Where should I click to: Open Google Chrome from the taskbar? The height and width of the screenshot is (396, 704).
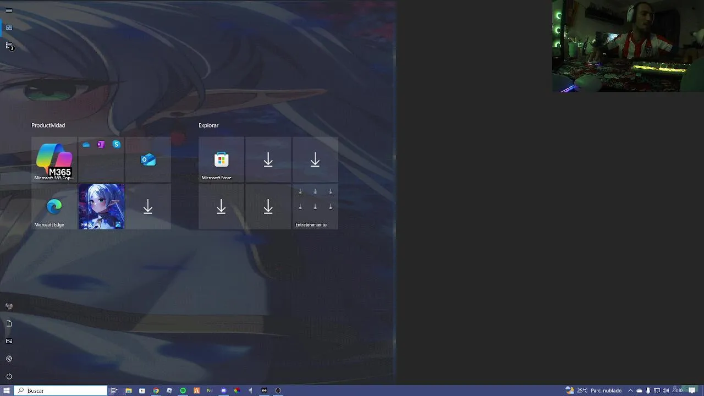tap(156, 391)
